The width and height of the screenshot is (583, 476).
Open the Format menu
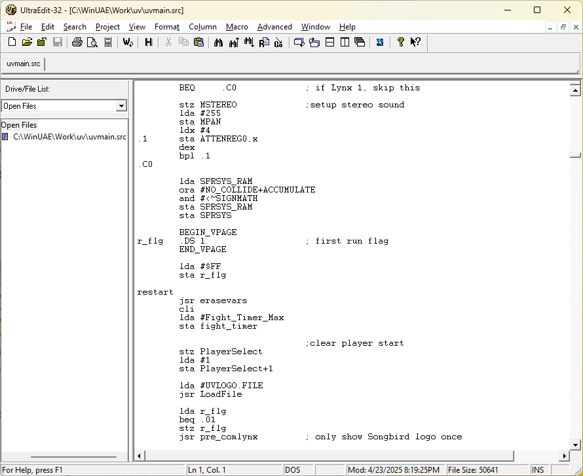pos(167,27)
